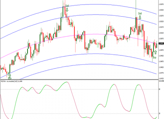Click the Sell down-arrow near the right-side spike
Viewport: 164px width, 119px height.
click(140, 18)
